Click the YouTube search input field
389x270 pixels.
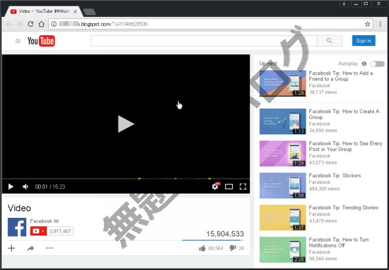204,41
